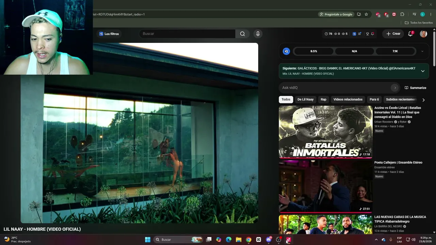The height and width of the screenshot is (245, 436).
Task: Expand the Siguiente mix playlist panel
Action: pyautogui.click(x=423, y=71)
